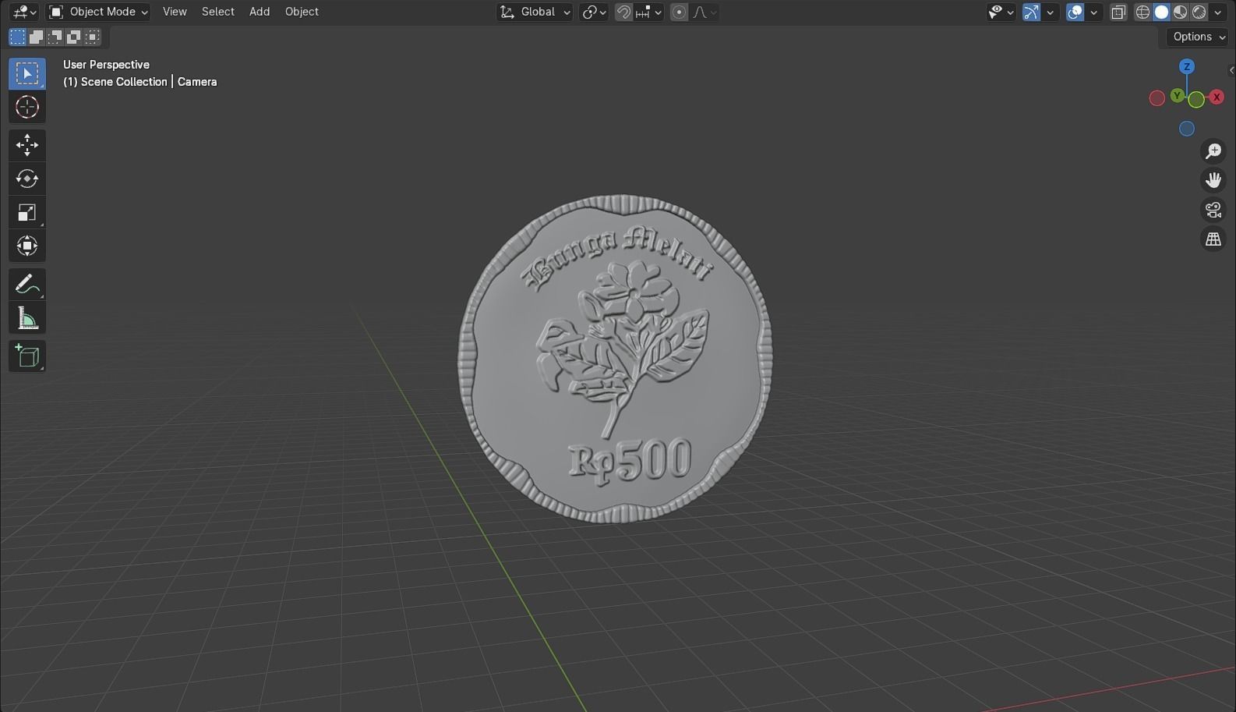Toggle viewport gizmos display

coord(1031,12)
